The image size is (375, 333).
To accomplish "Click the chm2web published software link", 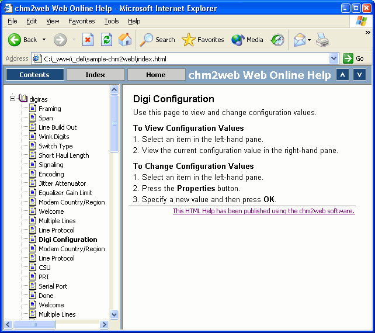I will 264,211.
